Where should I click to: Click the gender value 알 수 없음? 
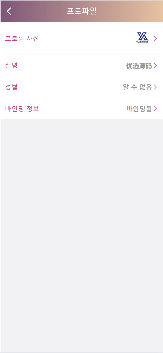click(137, 87)
